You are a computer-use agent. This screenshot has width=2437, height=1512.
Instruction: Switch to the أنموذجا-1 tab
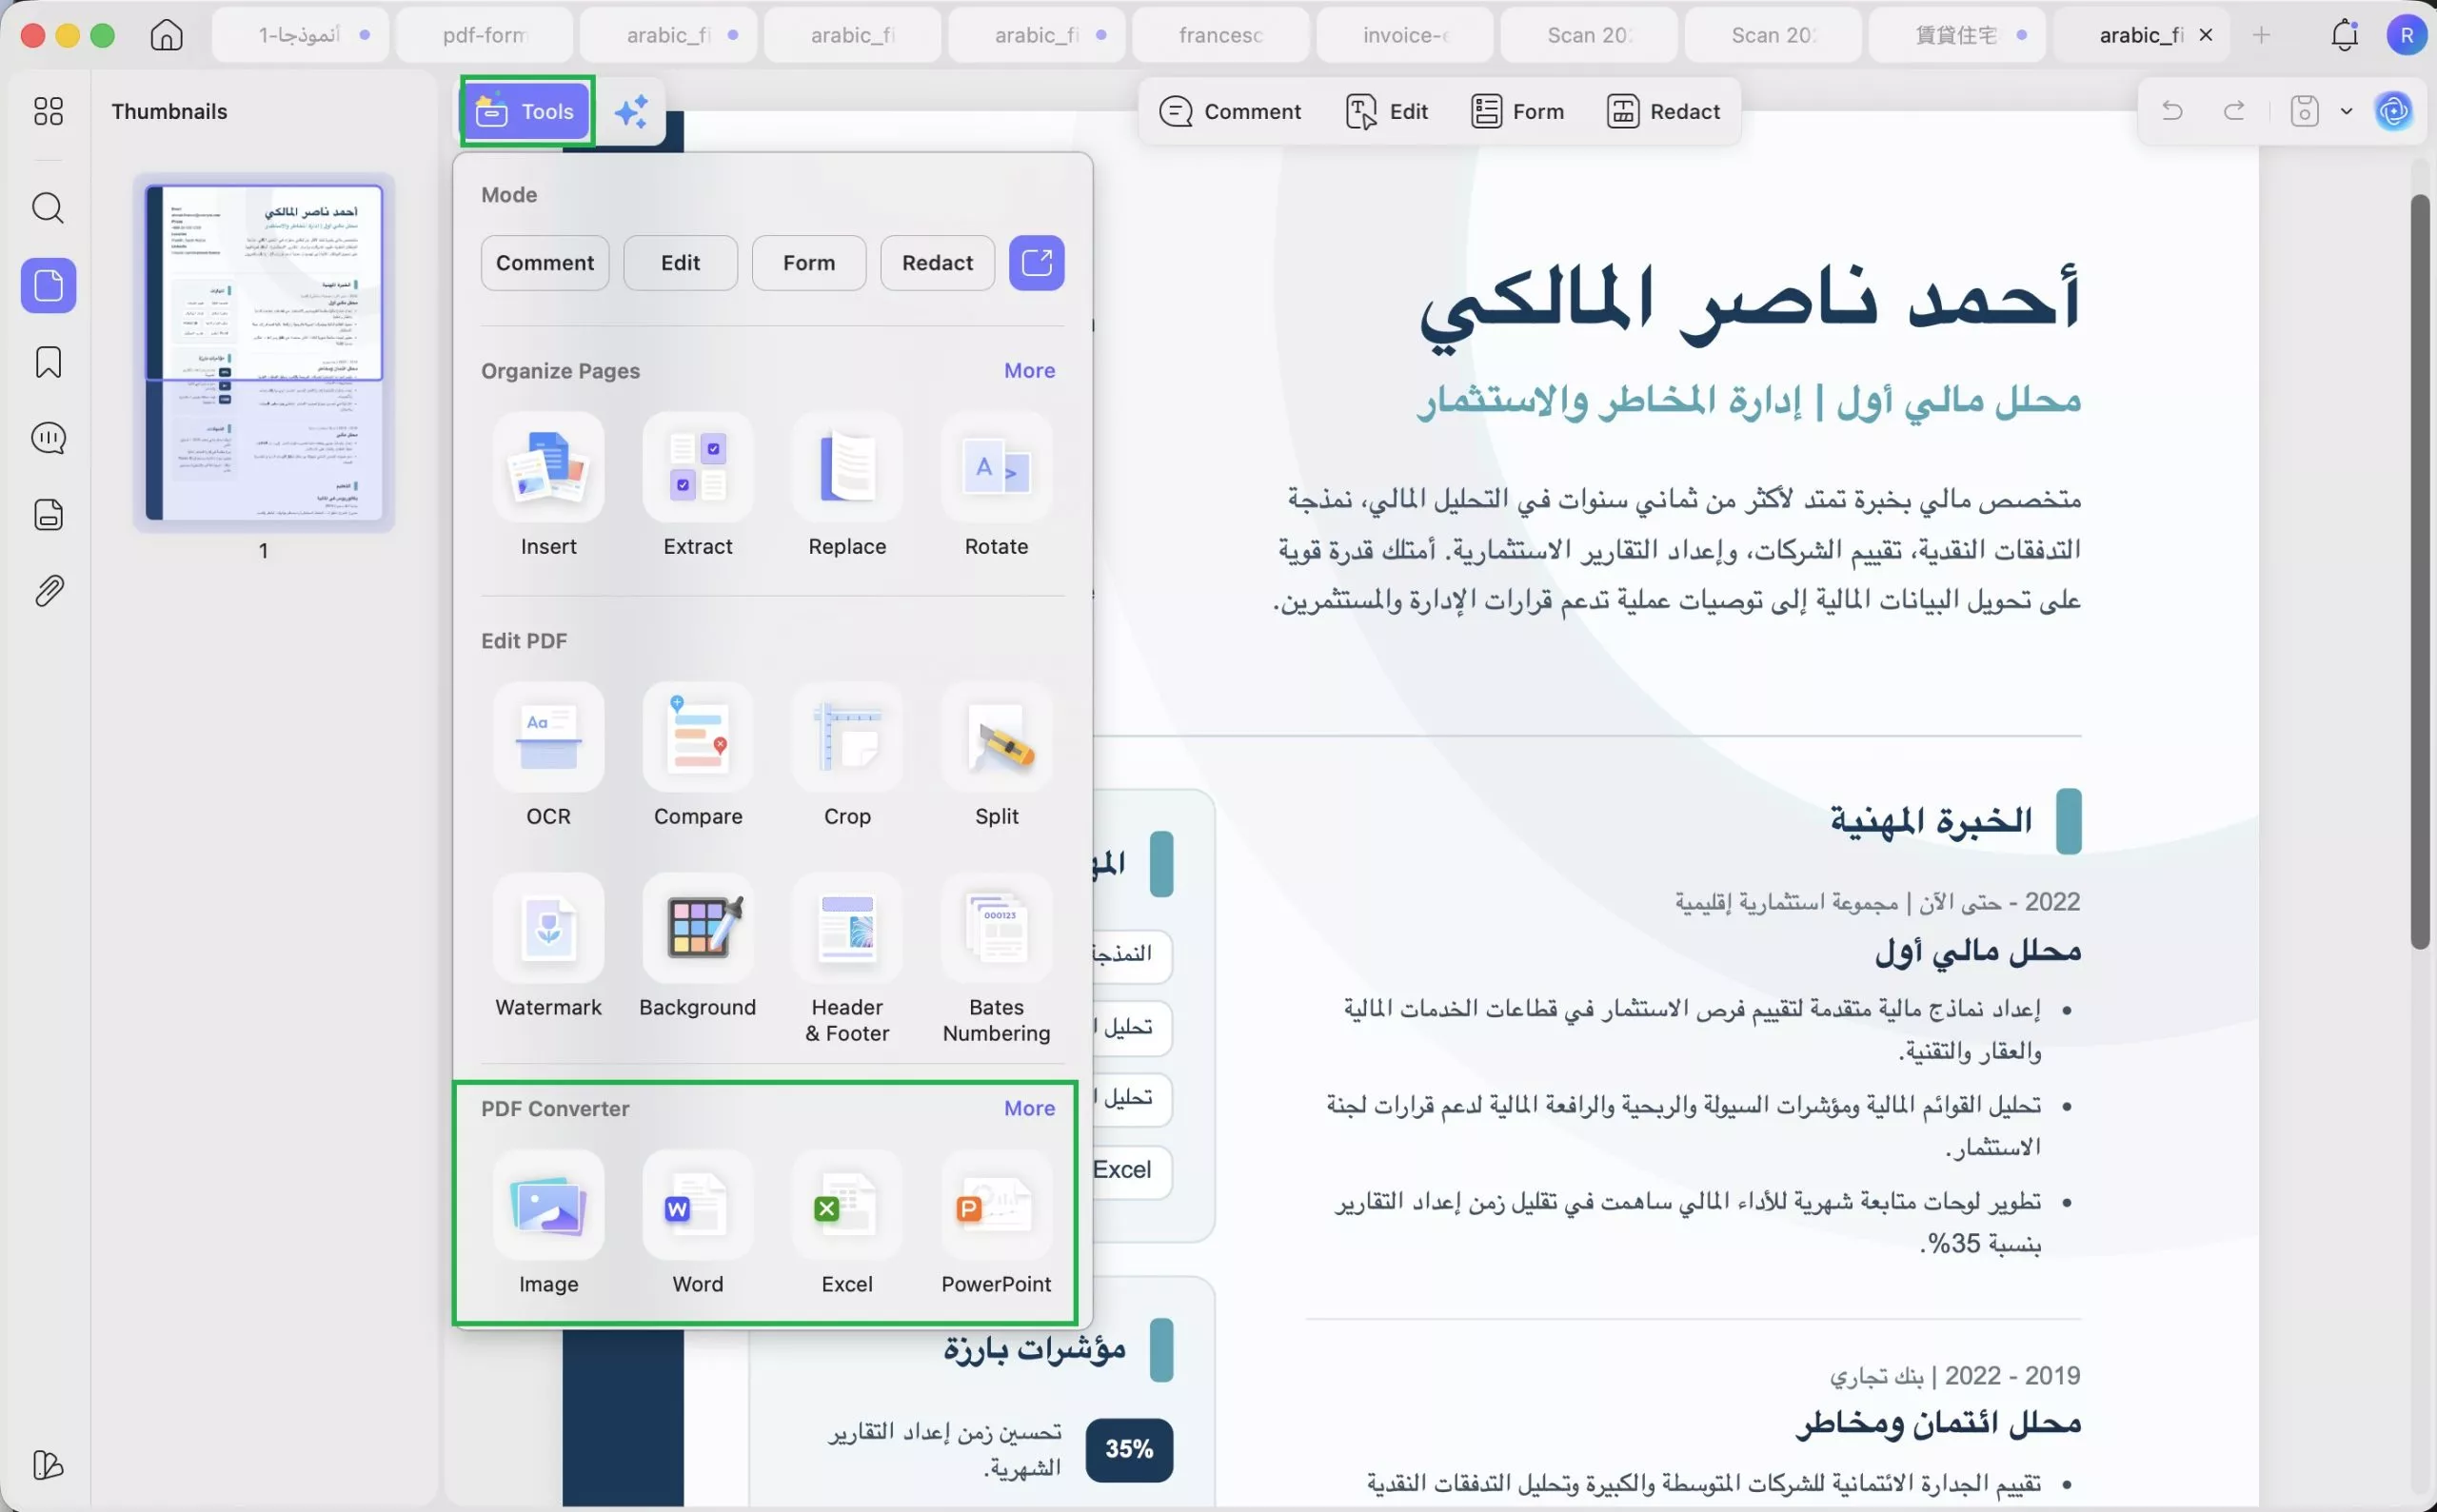point(300,35)
